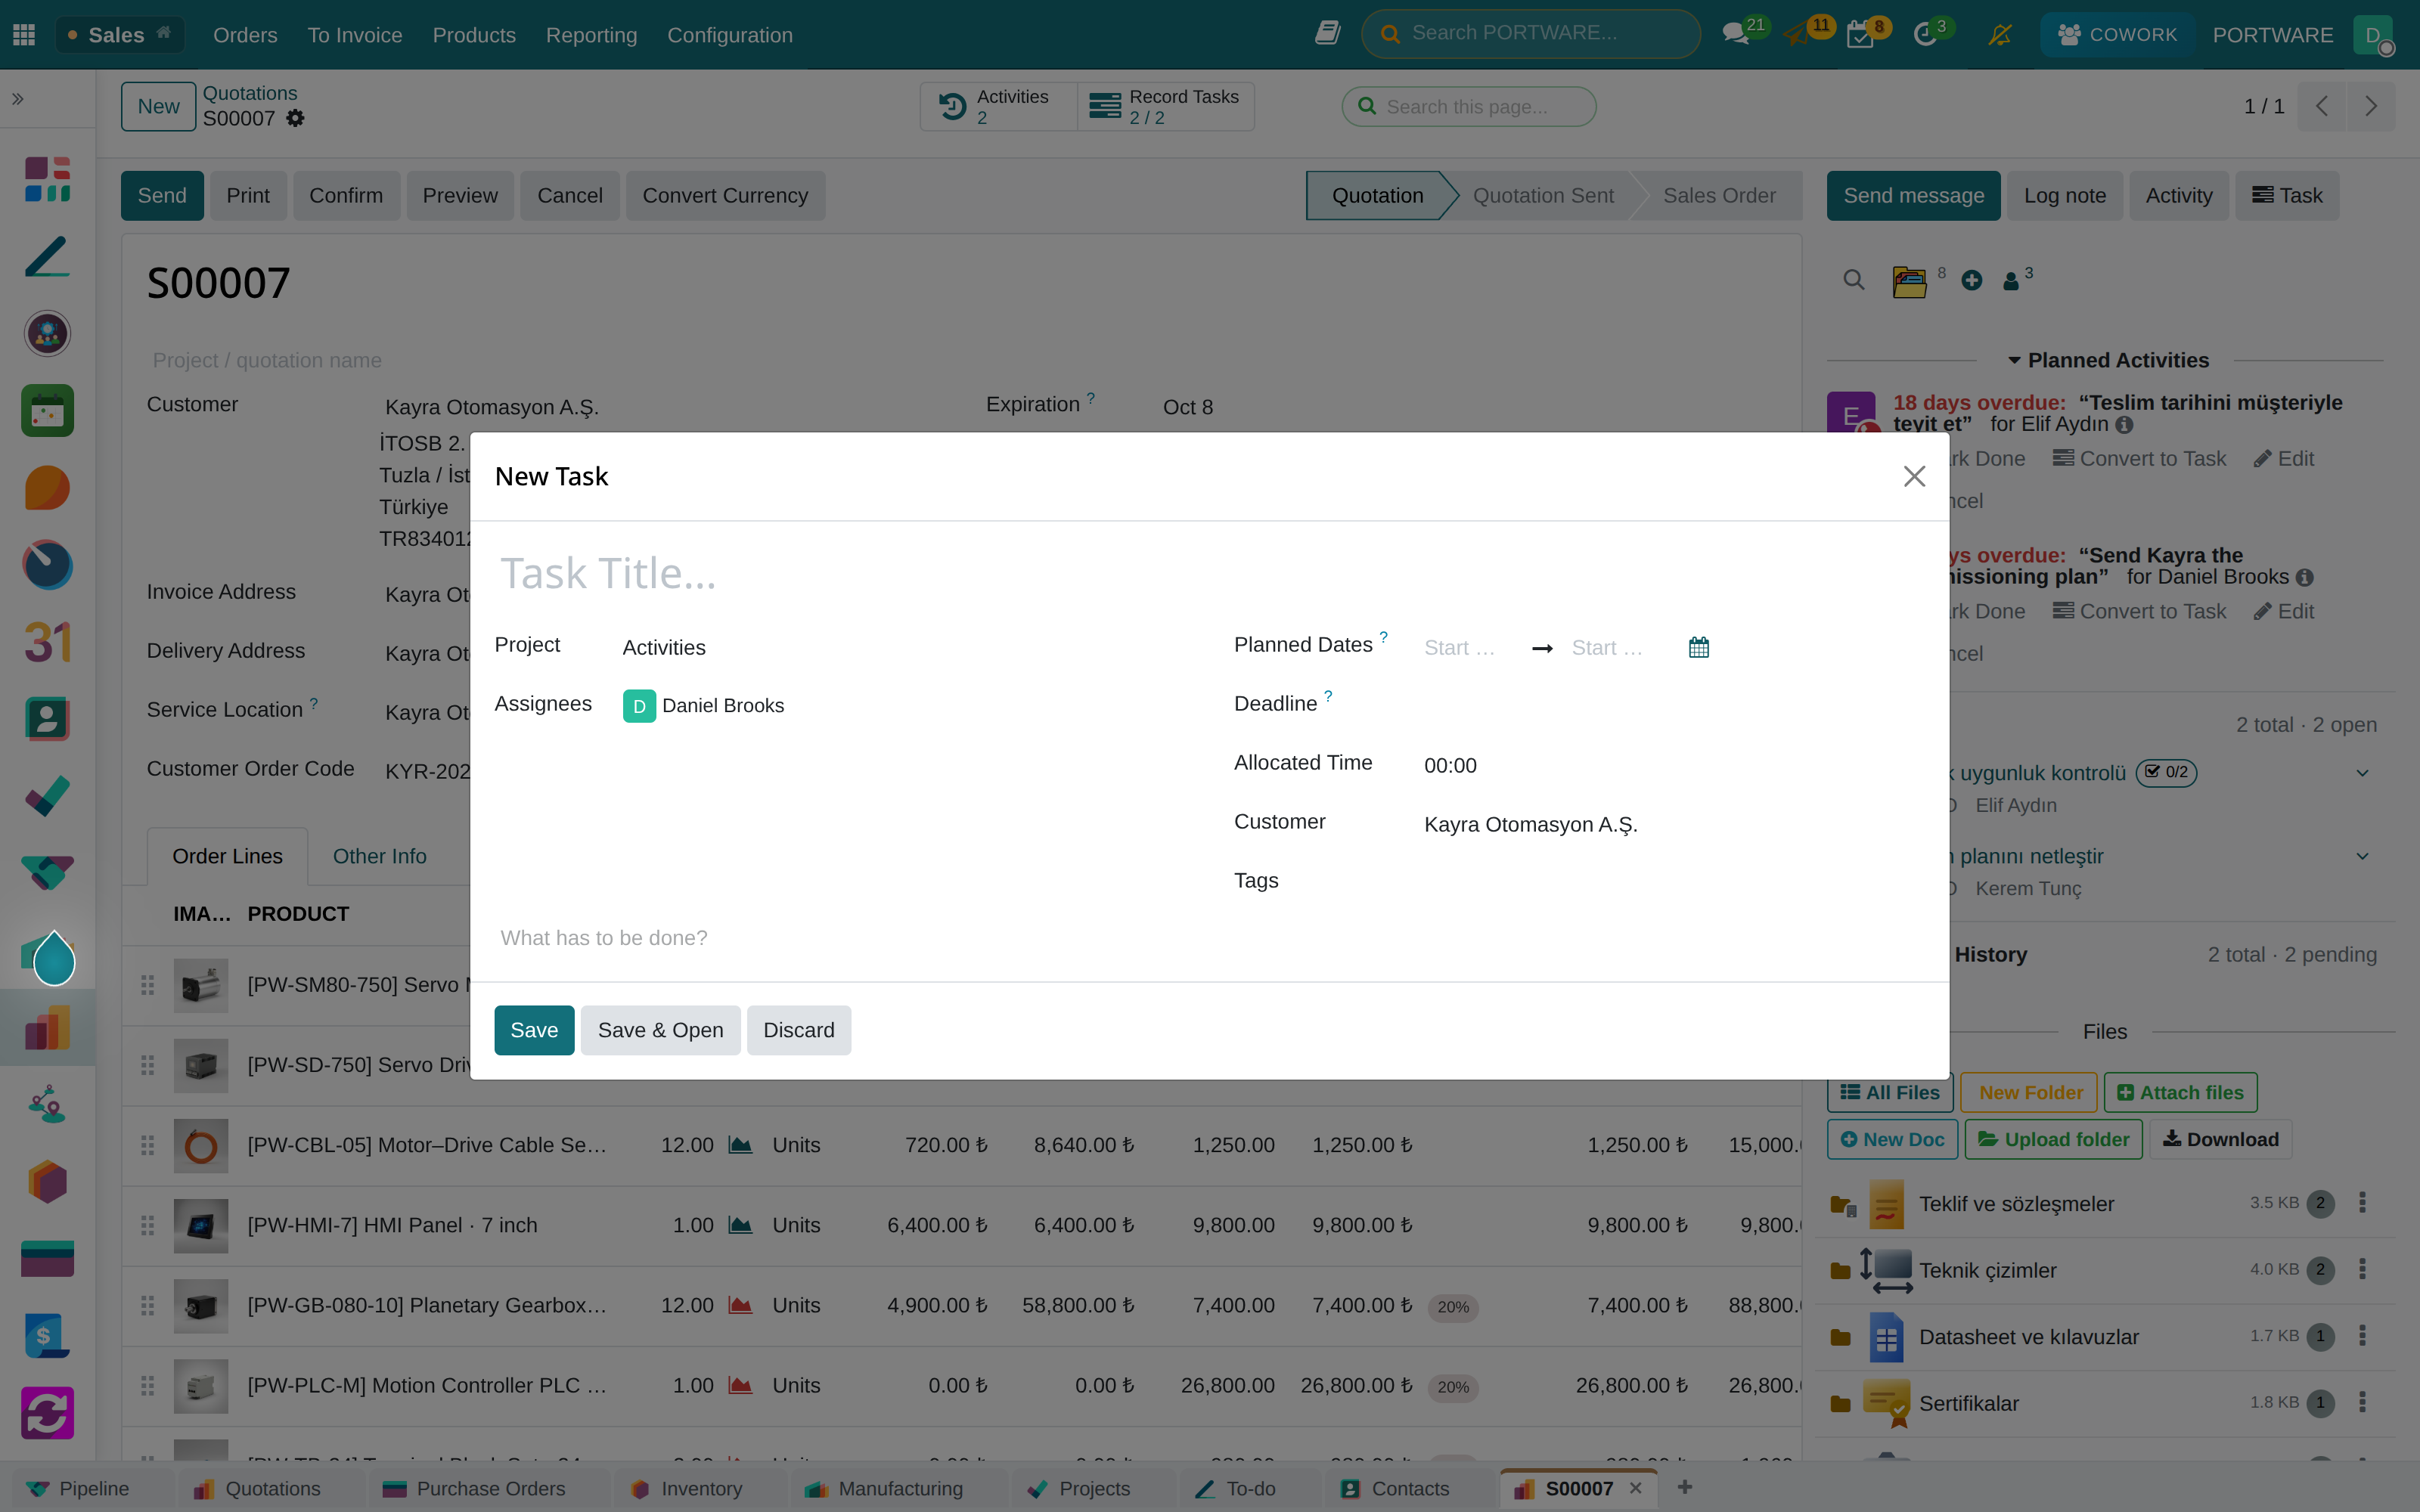Image resolution: width=2420 pixels, height=1512 pixels.
Task: Open the apps grid menu icon
Action: [x=24, y=35]
